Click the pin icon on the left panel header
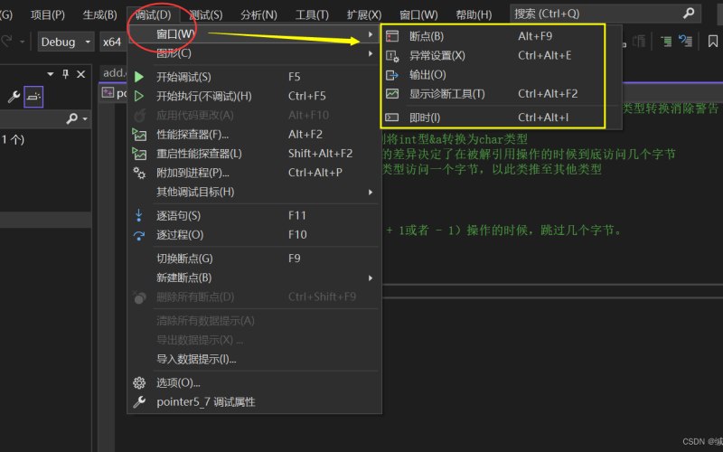The image size is (723, 452). tap(65, 74)
